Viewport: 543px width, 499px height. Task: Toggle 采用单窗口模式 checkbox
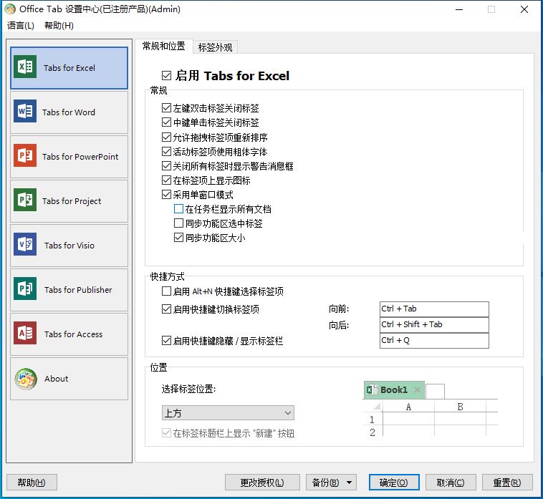(x=166, y=195)
